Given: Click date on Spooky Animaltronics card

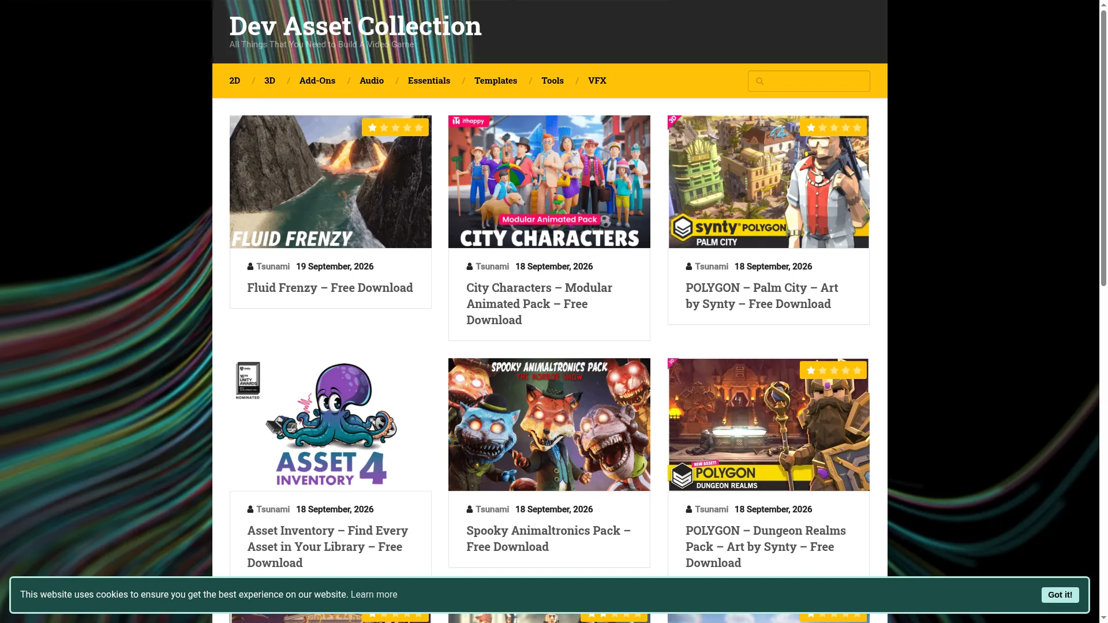Looking at the screenshot, I should (554, 509).
